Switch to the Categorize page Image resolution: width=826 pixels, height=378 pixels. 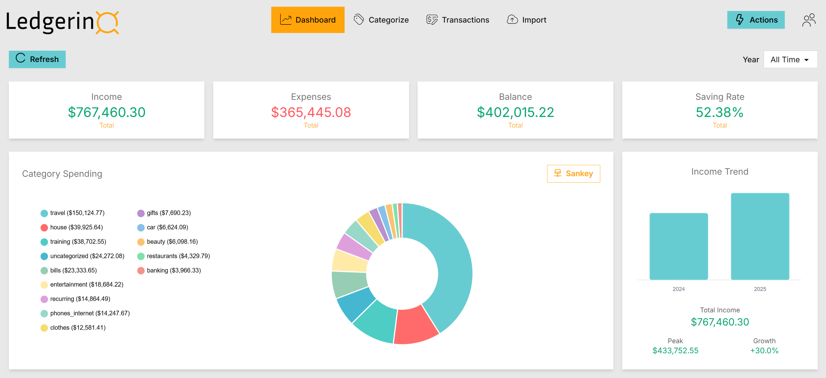[x=381, y=20]
